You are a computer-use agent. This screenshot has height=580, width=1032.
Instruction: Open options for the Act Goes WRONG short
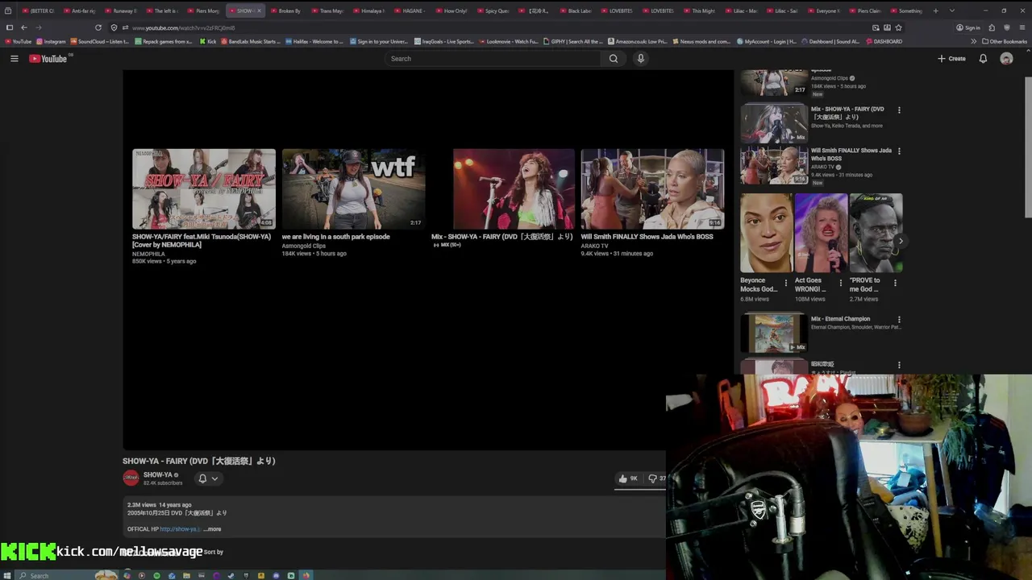(x=841, y=283)
